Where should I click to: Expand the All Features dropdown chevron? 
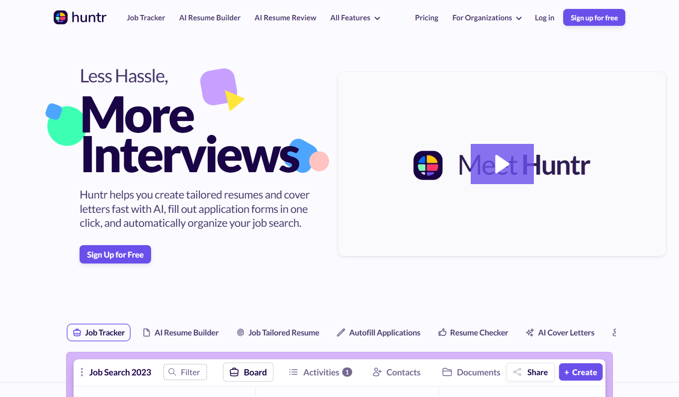(x=377, y=18)
